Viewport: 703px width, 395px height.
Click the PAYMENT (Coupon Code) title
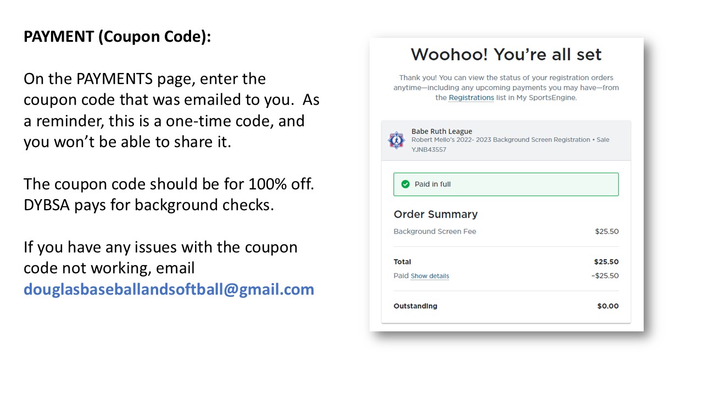point(117,37)
